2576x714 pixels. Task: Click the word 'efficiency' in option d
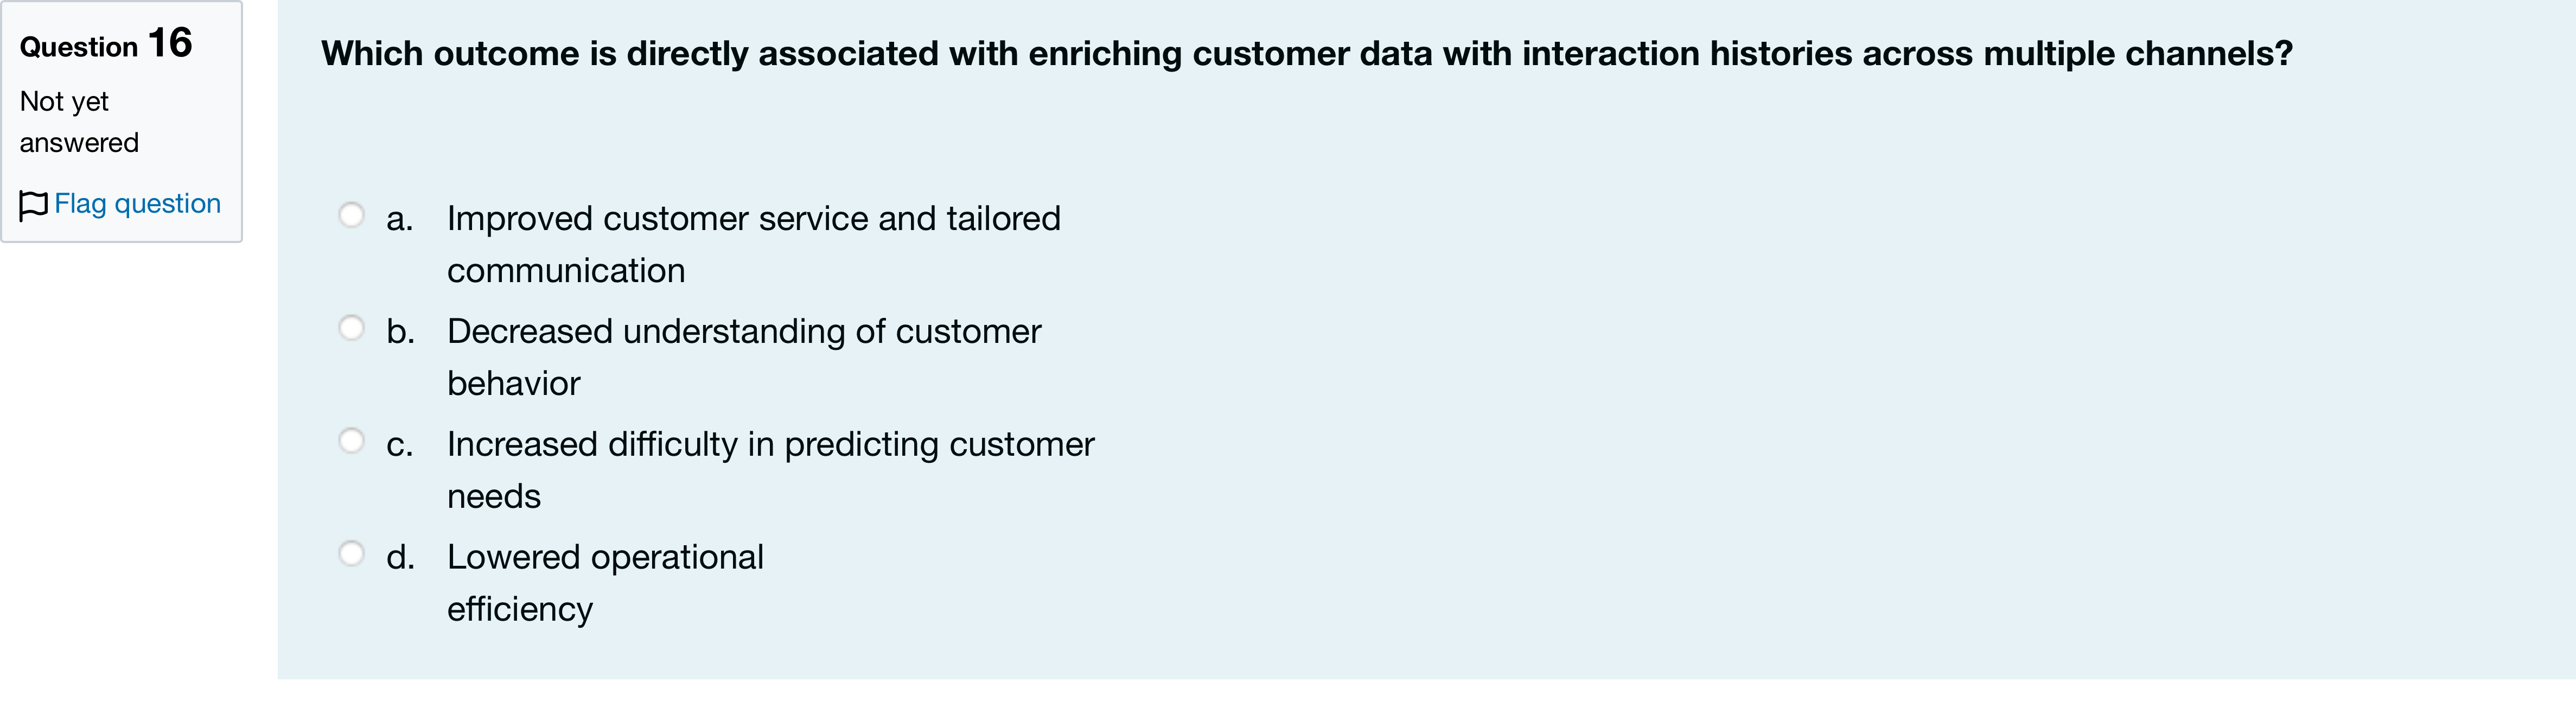(520, 609)
